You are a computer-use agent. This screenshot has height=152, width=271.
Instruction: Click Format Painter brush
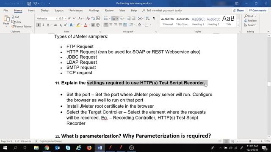(x=22, y=27)
